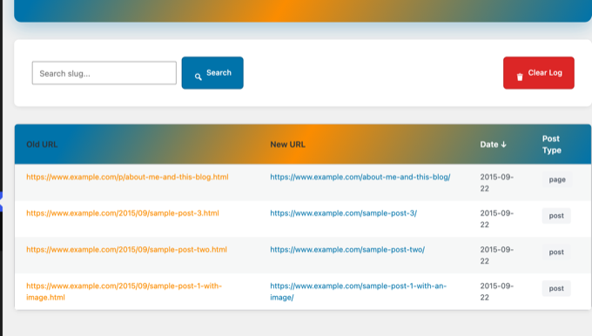This screenshot has width=592, height=336.
Task: Open new URL sample-post-two/
Action: tap(347, 250)
